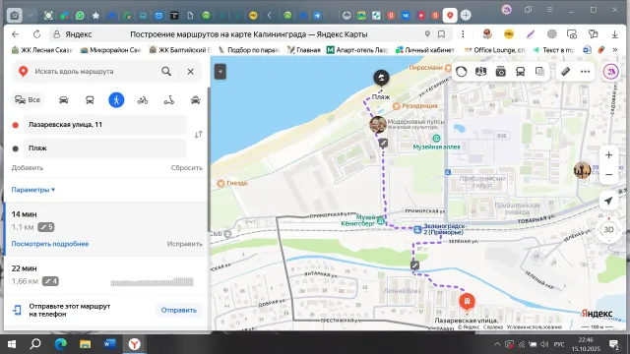Edit the 'Лазаревская улица, 11' start field
This screenshot has height=354, width=630.
tap(105, 125)
